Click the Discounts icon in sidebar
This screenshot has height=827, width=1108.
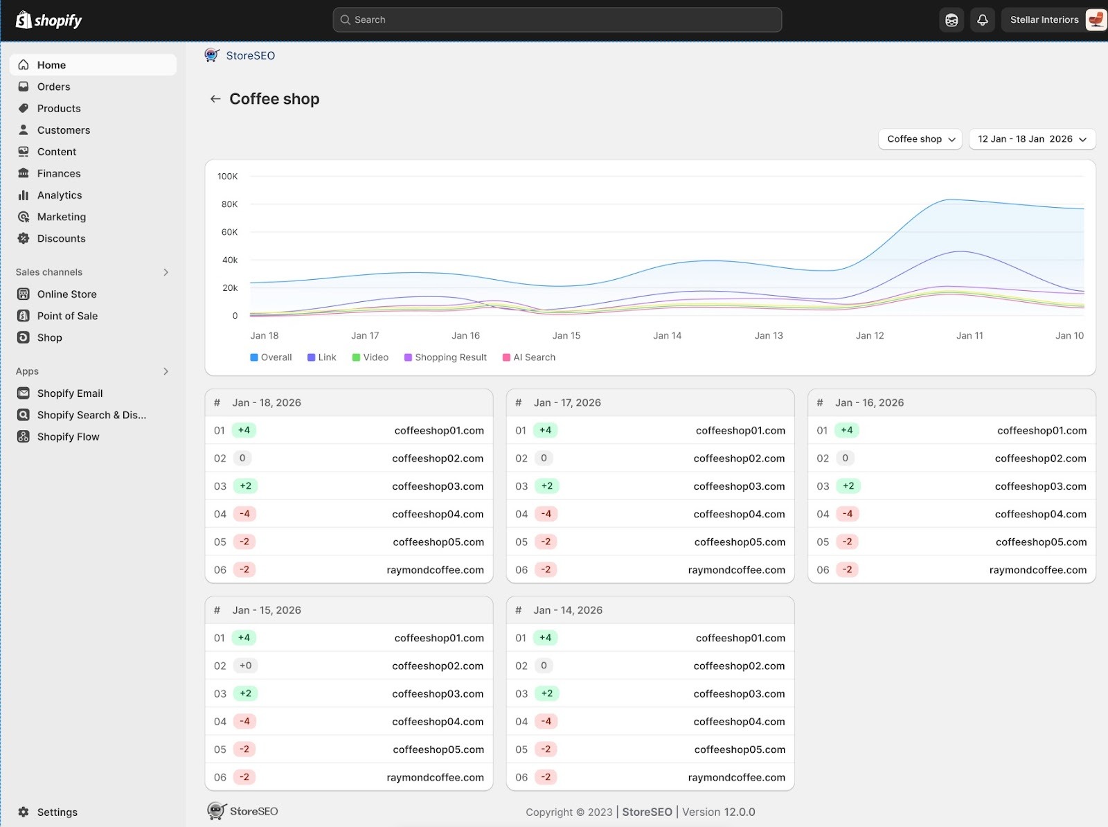click(24, 238)
